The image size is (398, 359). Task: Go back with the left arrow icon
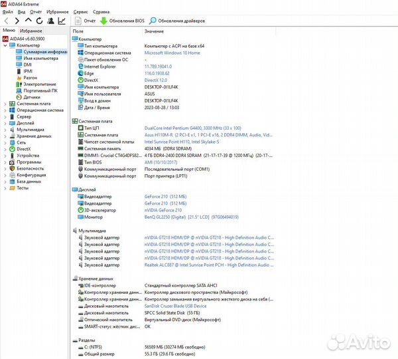[7, 21]
